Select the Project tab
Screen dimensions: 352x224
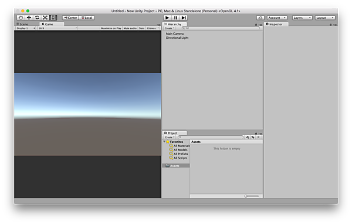[x=174, y=133]
